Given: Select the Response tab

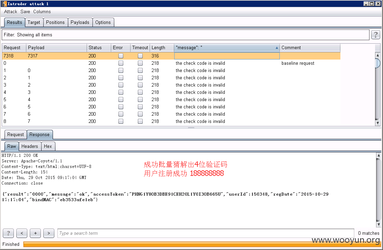Looking at the screenshot, I should pyautogui.click(x=39, y=134).
